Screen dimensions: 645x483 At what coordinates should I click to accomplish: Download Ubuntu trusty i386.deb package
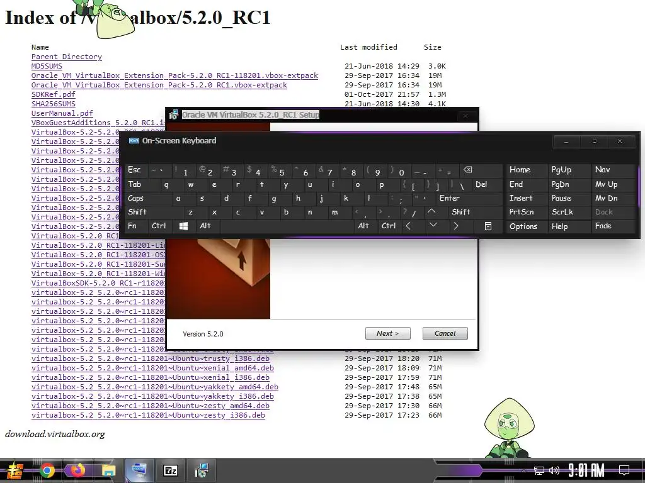[x=151, y=358]
